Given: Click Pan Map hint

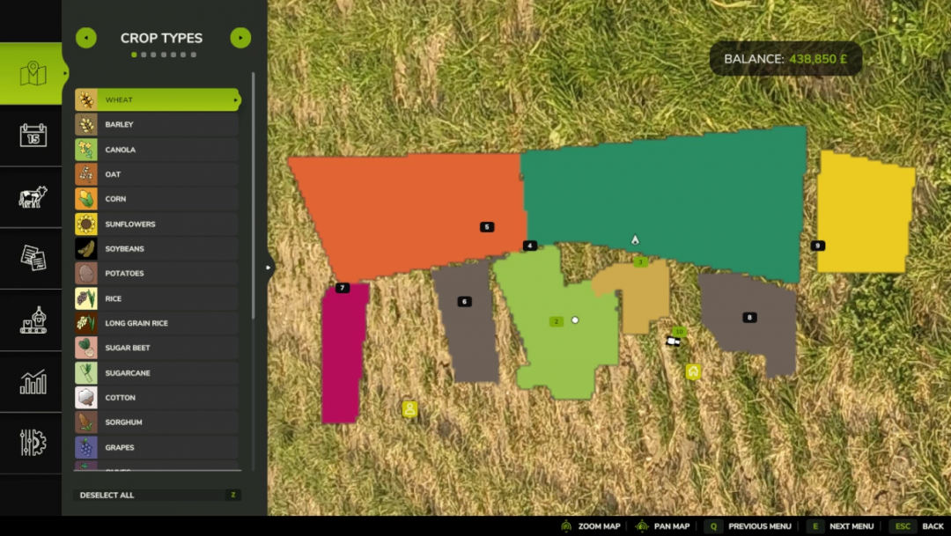Looking at the screenshot, I should click(662, 526).
